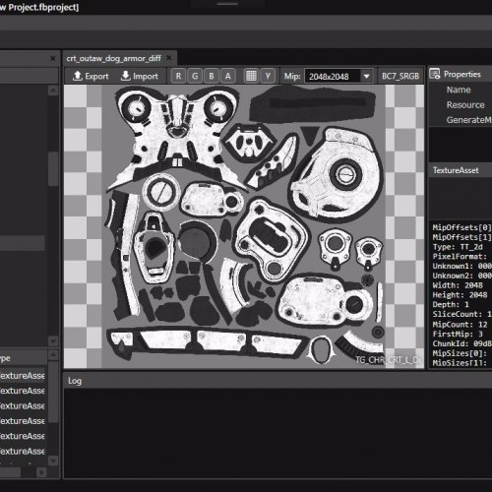The width and height of the screenshot is (492, 492).
Task: Click the ChunkId info line
Action: [461, 343]
